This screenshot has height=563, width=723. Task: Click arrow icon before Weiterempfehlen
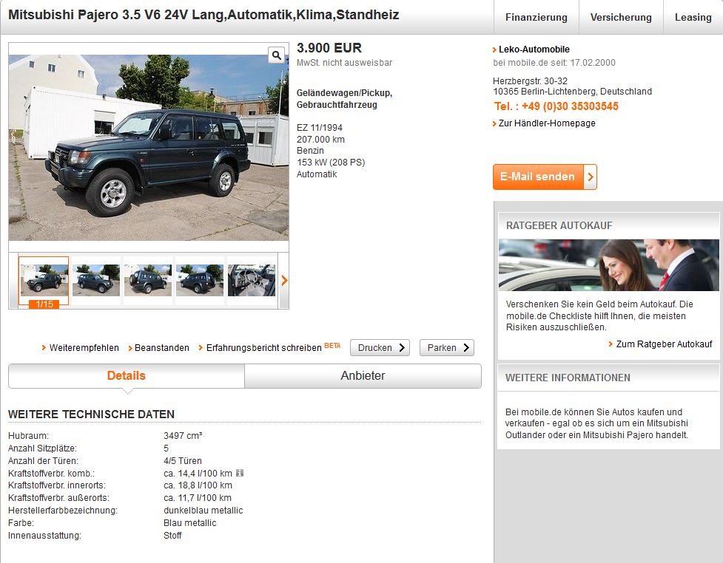44,347
